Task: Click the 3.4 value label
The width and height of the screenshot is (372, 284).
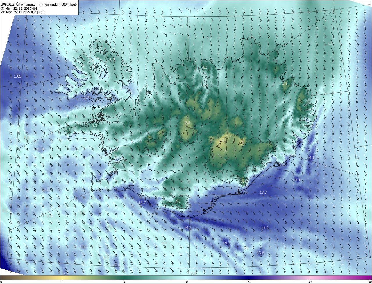Action: point(243,181)
